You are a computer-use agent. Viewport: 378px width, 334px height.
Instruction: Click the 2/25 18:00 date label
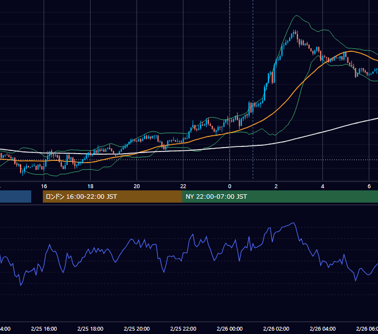point(91,328)
